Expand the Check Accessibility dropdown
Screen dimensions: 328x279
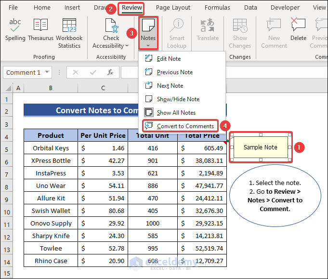pyautogui.click(x=127, y=46)
